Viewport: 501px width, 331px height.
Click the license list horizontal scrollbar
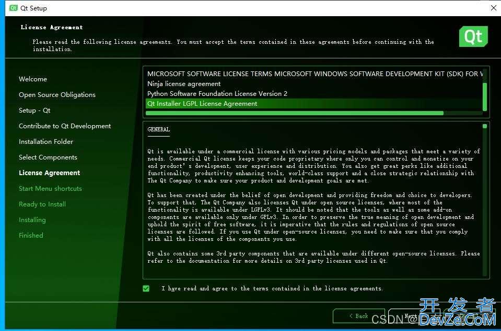pos(295,113)
